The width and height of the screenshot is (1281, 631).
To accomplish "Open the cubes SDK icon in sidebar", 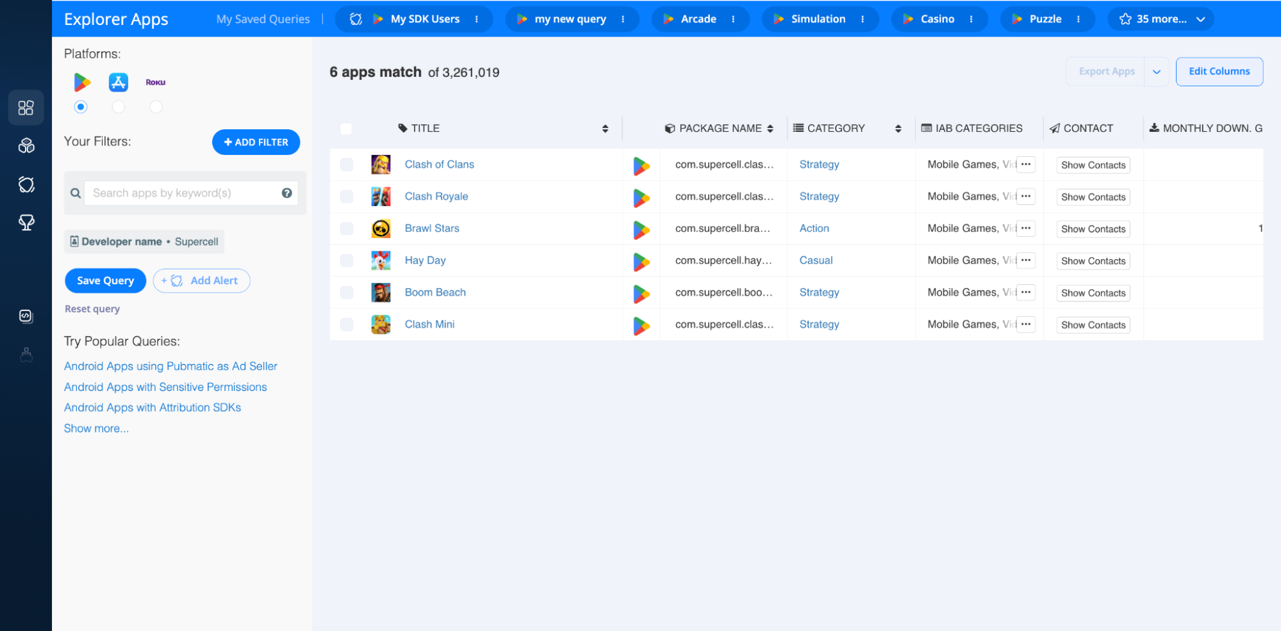I will [26, 146].
